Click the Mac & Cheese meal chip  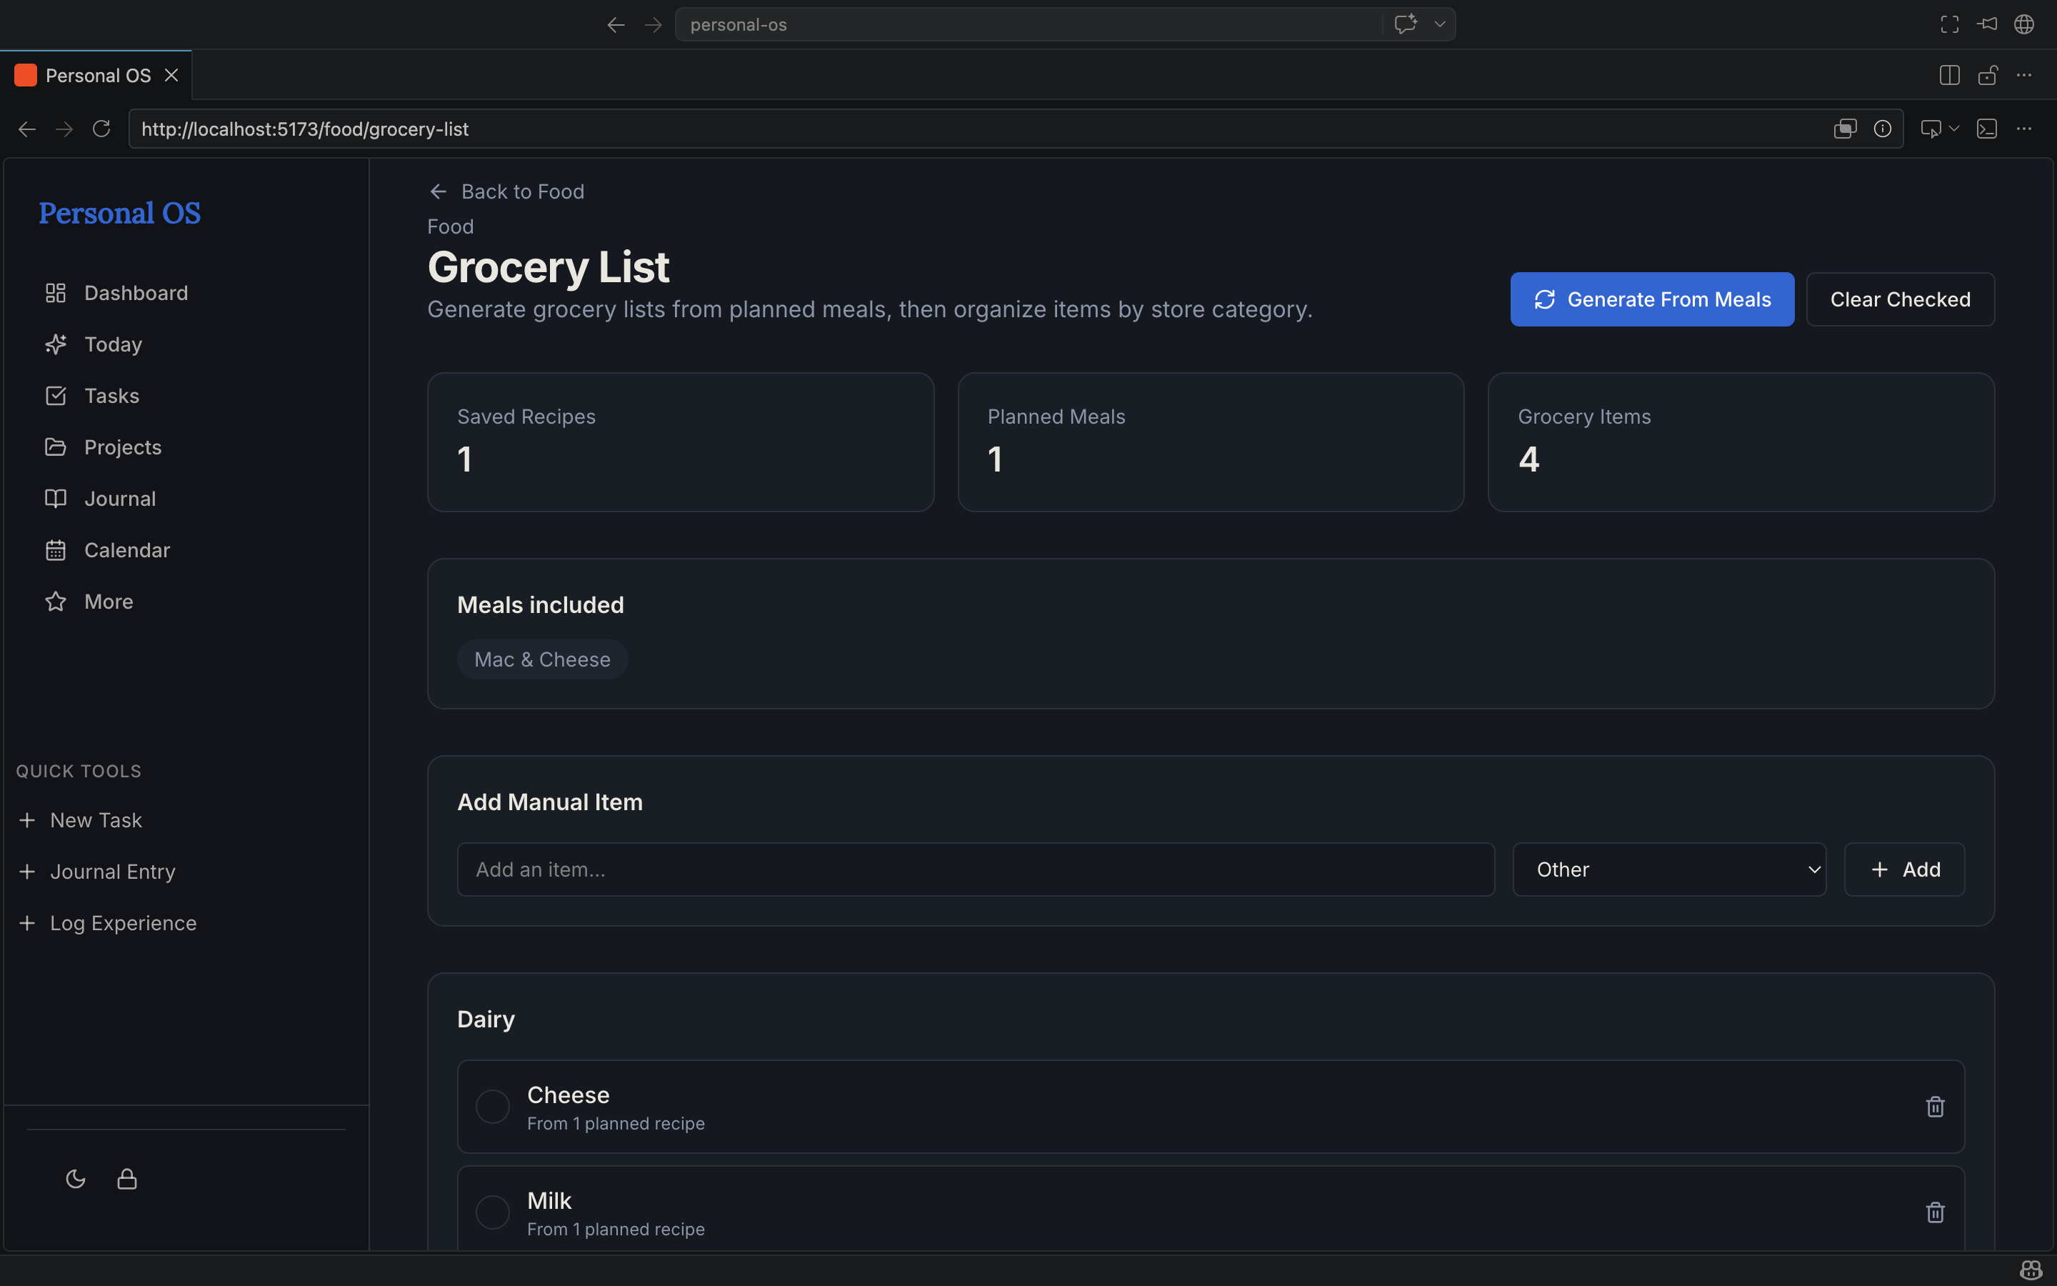(542, 659)
